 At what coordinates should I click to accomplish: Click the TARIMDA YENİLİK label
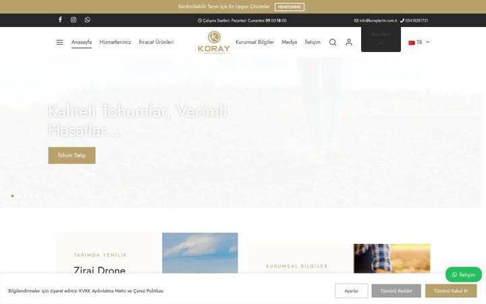point(101,255)
